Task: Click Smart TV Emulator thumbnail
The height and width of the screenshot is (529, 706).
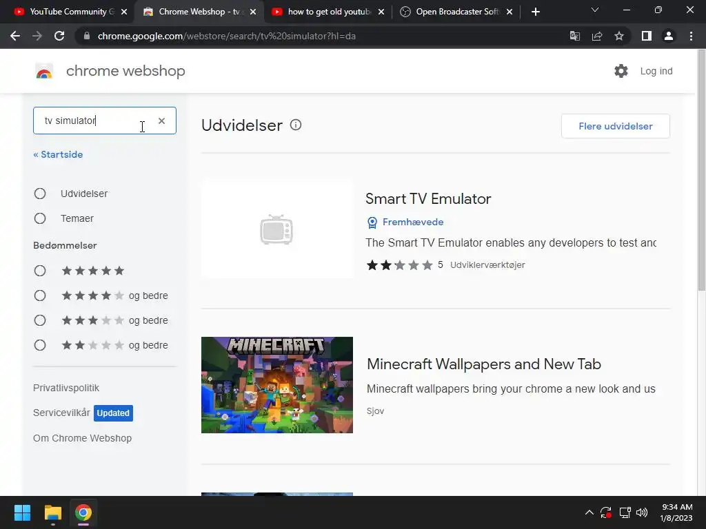Action: [277, 229]
